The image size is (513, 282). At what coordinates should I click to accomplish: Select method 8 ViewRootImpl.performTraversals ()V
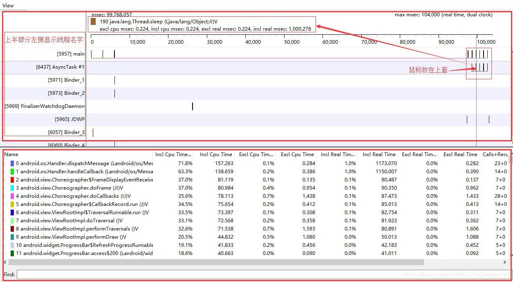coord(77,229)
